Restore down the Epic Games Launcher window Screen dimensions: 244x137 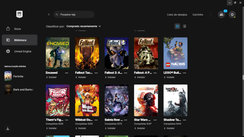235,3
